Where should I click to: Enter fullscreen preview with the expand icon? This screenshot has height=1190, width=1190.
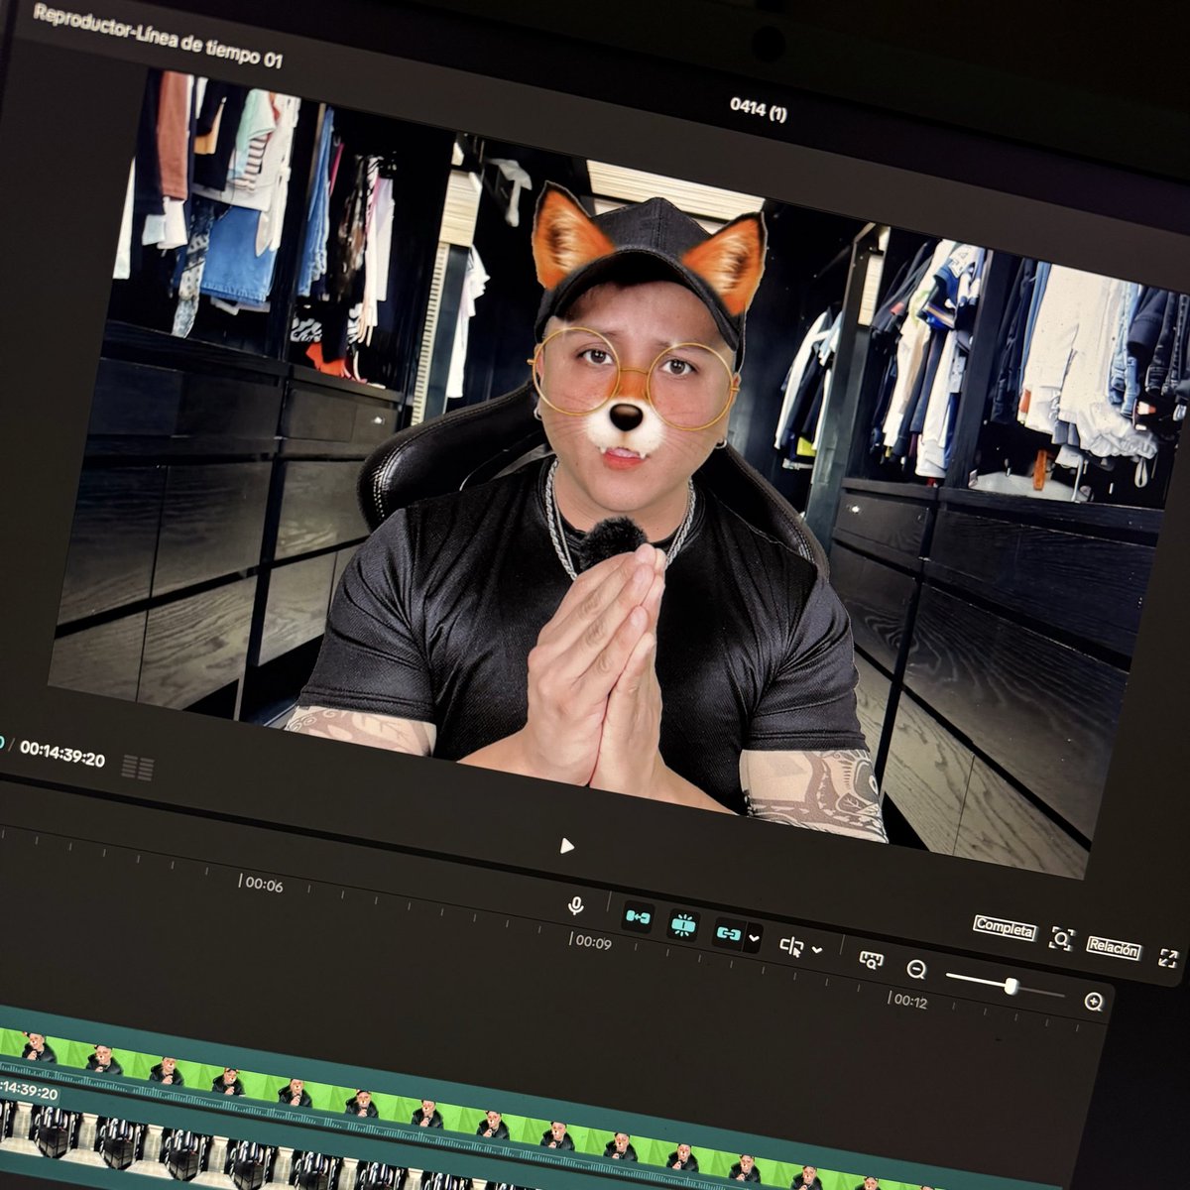click(1168, 958)
